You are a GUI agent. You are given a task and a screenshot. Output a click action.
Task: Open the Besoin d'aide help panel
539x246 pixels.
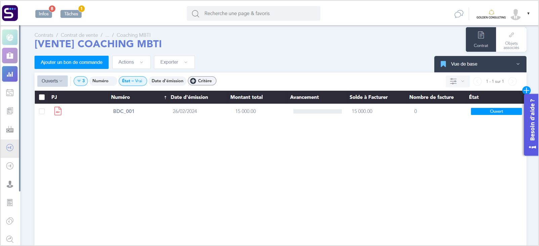[531, 125]
